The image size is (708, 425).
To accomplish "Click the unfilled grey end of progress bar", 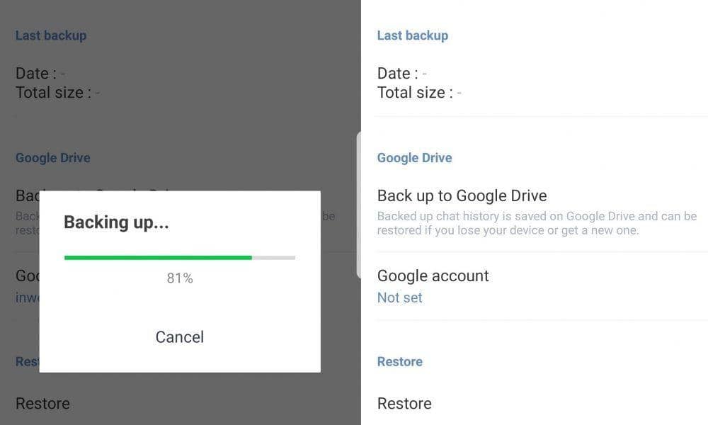I will tap(274, 258).
